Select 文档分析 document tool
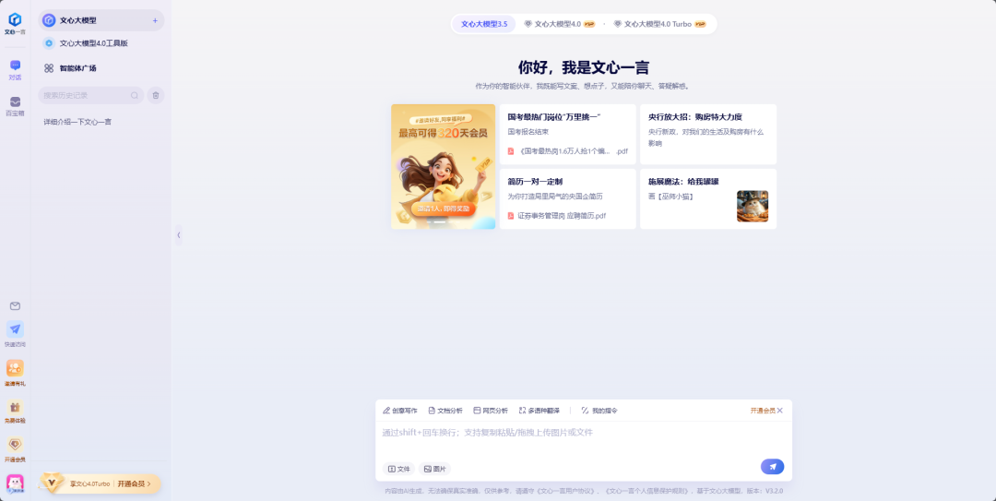This screenshot has height=501, width=996. click(x=445, y=411)
